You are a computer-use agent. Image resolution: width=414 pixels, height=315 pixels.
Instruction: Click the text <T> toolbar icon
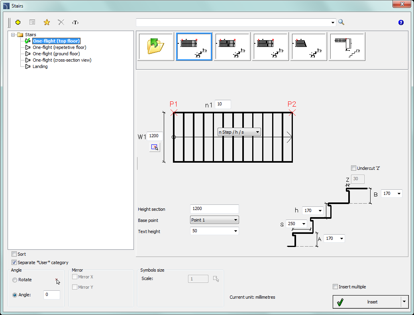tap(75, 22)
